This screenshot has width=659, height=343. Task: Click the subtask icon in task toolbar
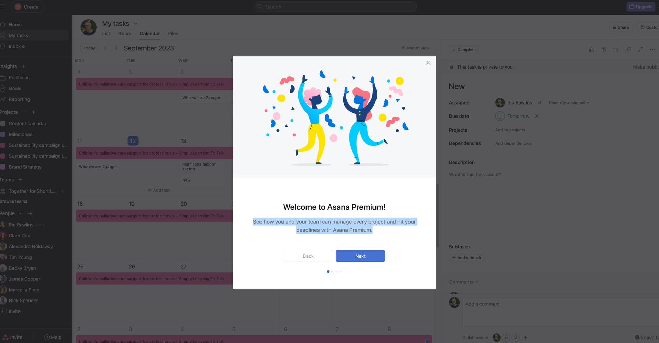coord(616,50)
